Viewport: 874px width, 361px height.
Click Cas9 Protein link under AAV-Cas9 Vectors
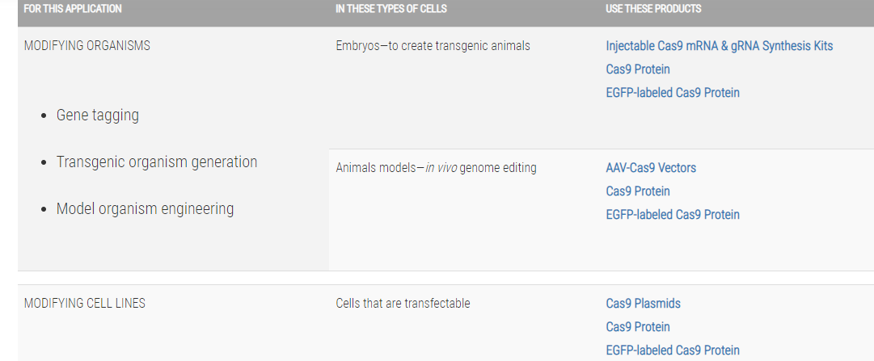coord(638,191)
